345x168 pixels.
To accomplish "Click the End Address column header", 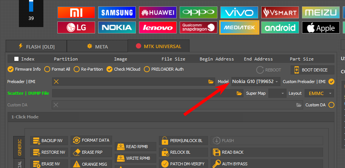I will tap(258, 59).
